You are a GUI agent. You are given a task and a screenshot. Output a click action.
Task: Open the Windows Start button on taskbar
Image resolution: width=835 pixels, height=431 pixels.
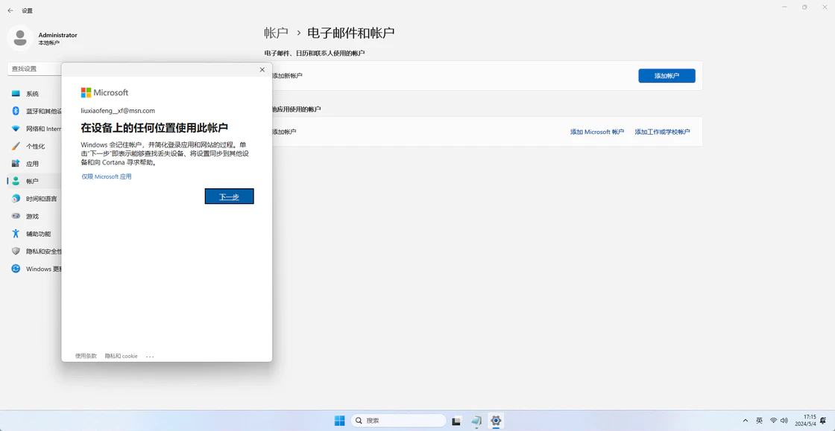[x=339, y=421]
